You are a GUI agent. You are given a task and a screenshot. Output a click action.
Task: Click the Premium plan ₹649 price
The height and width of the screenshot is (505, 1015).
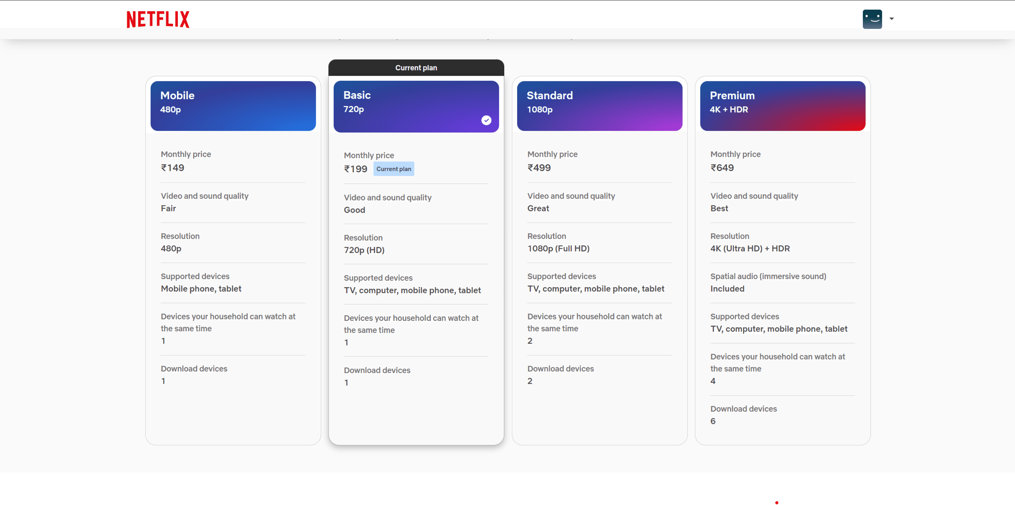722,167
